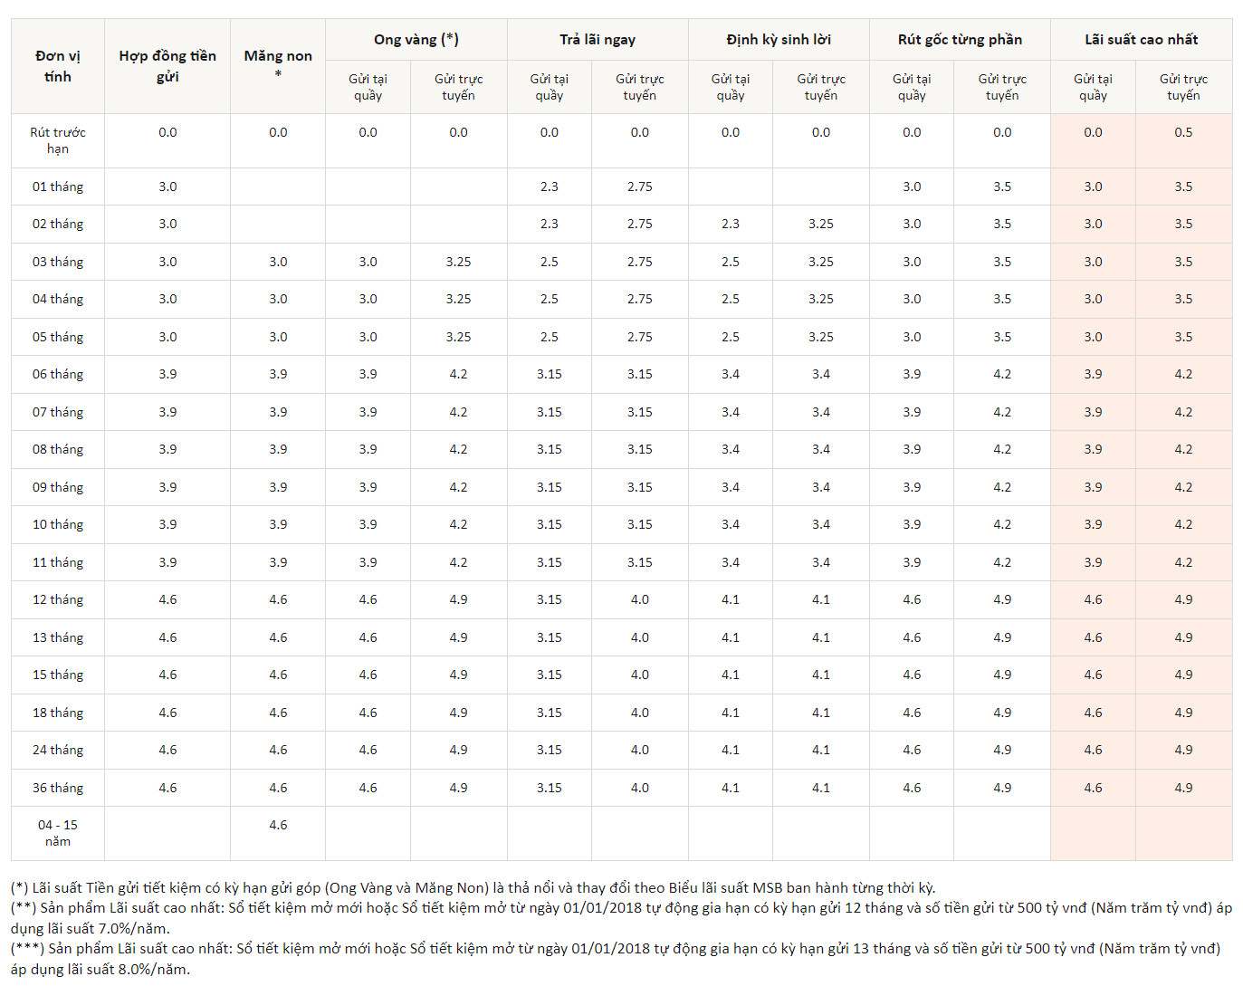Viewport: 1243px width, 986px height.
Task: Click the "Măng non *" column header
Action: coord(278,63)
